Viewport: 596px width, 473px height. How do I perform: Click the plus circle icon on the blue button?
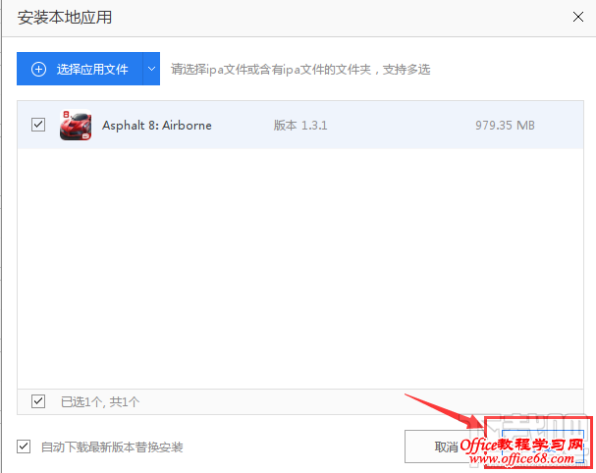[38, 69]
